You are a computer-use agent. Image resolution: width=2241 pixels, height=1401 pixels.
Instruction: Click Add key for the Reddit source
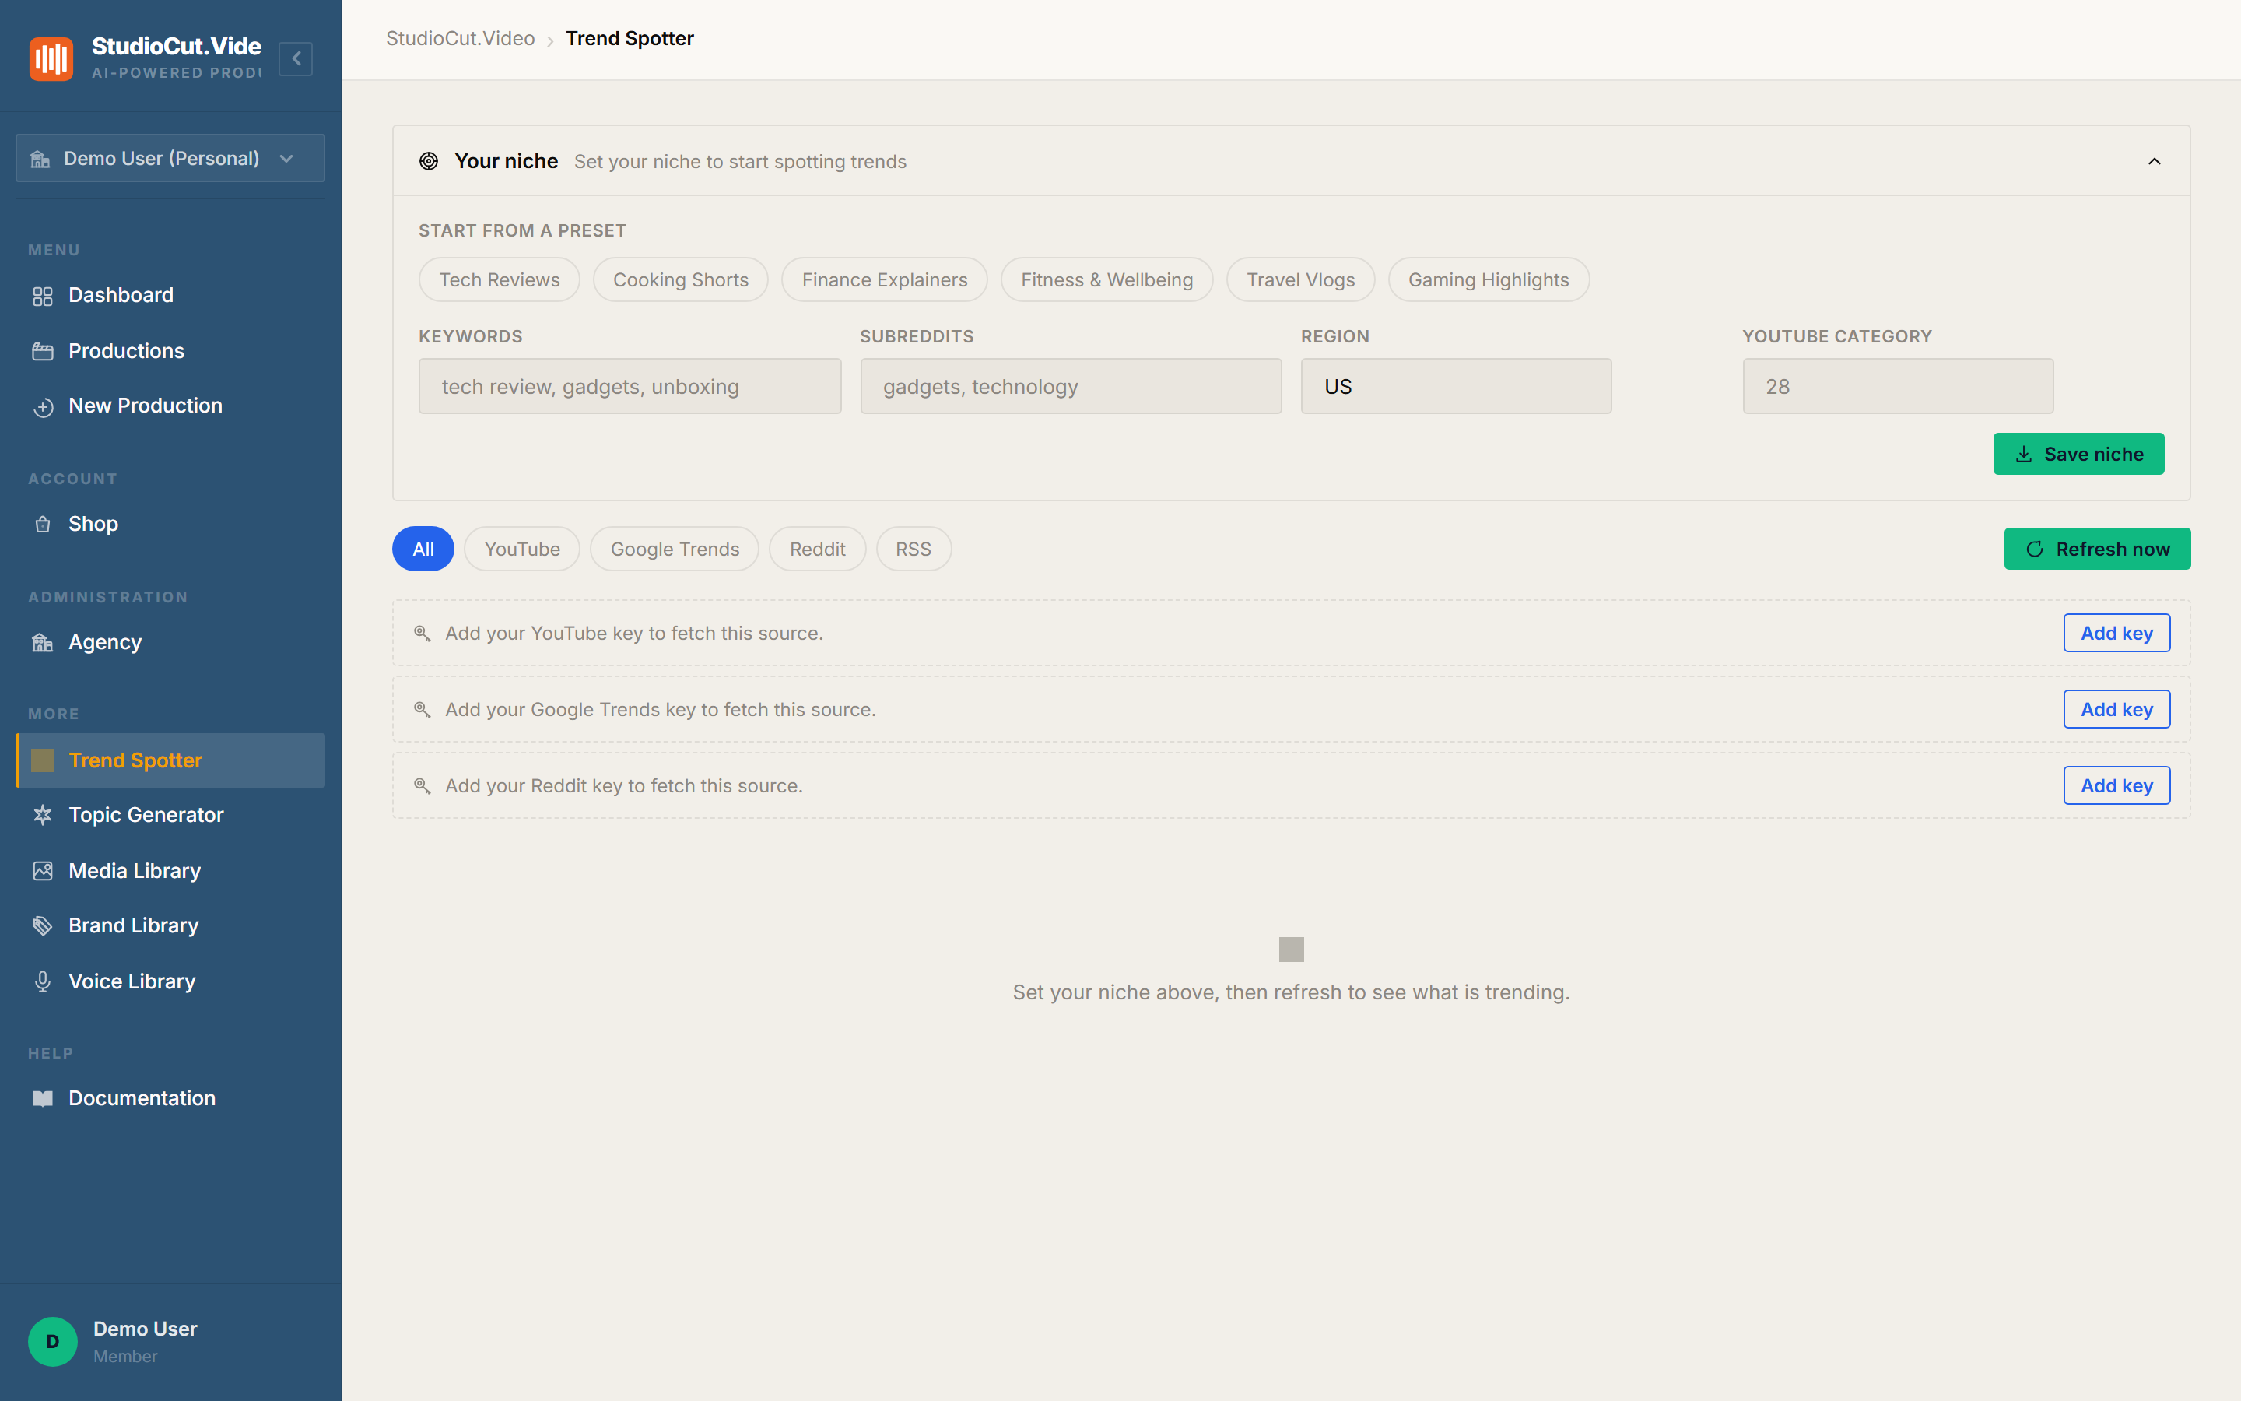coord(2116,786)
